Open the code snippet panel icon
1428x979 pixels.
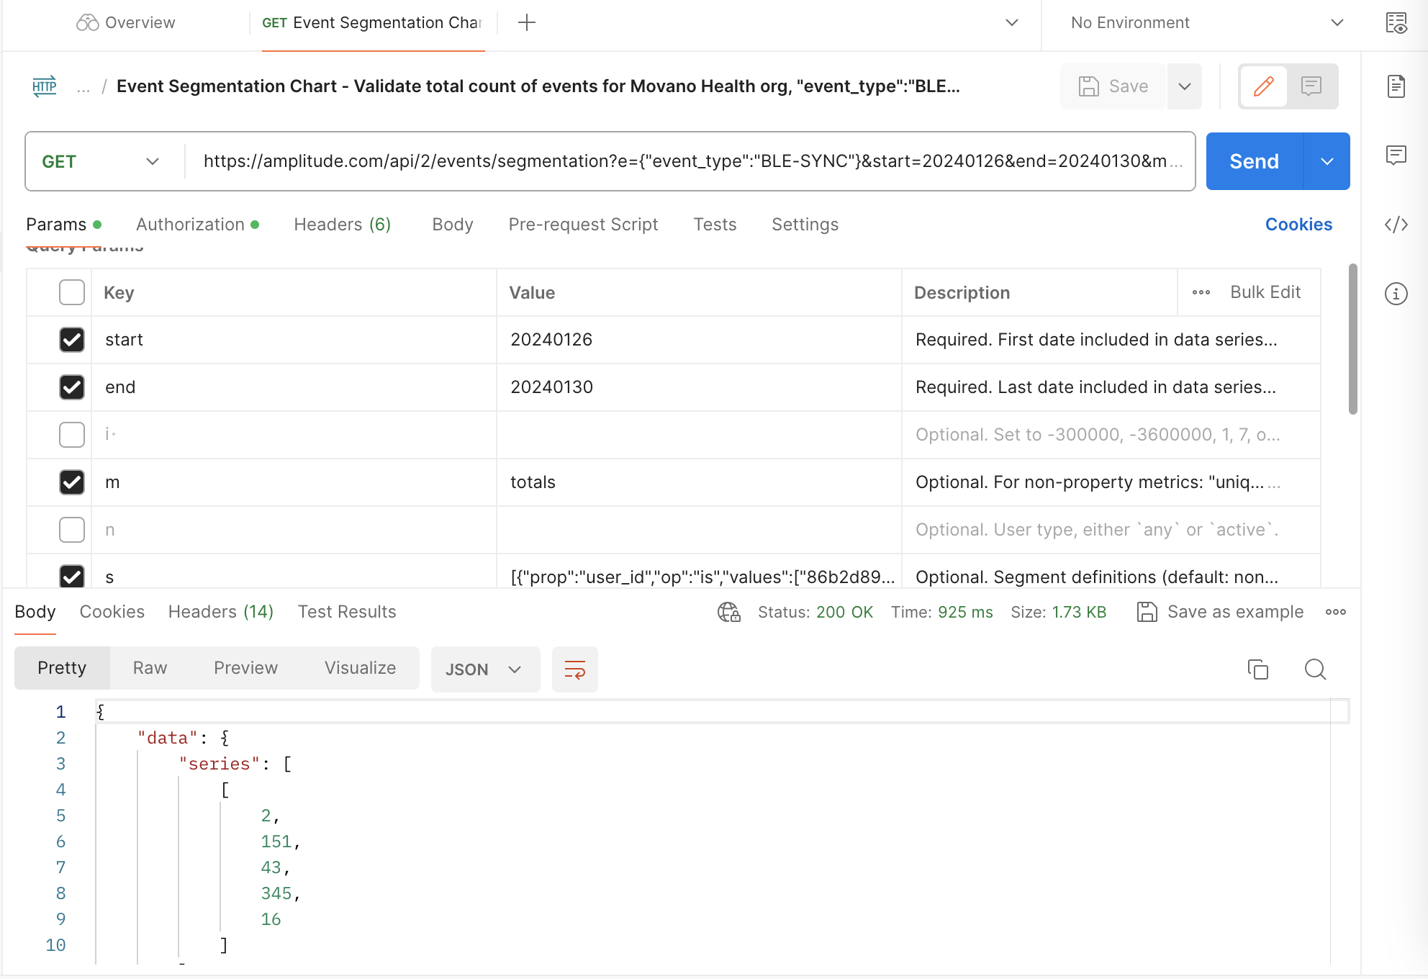point(1396,225)
